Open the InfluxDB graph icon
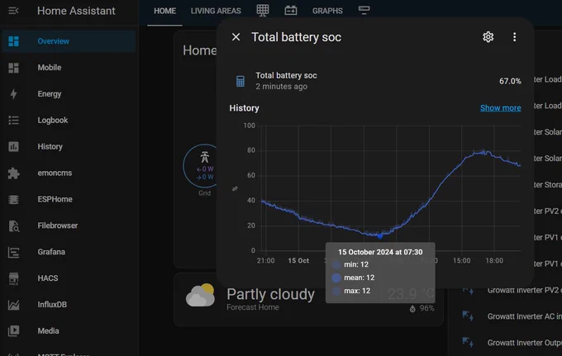 [x=13, y=305]
